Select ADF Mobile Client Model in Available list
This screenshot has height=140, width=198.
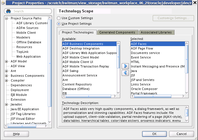89,57
